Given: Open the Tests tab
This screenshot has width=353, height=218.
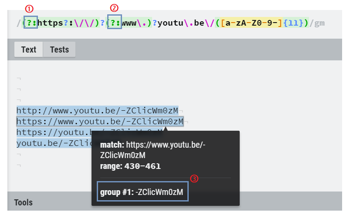Looking at the screenshot, I should tap(59, 50).
